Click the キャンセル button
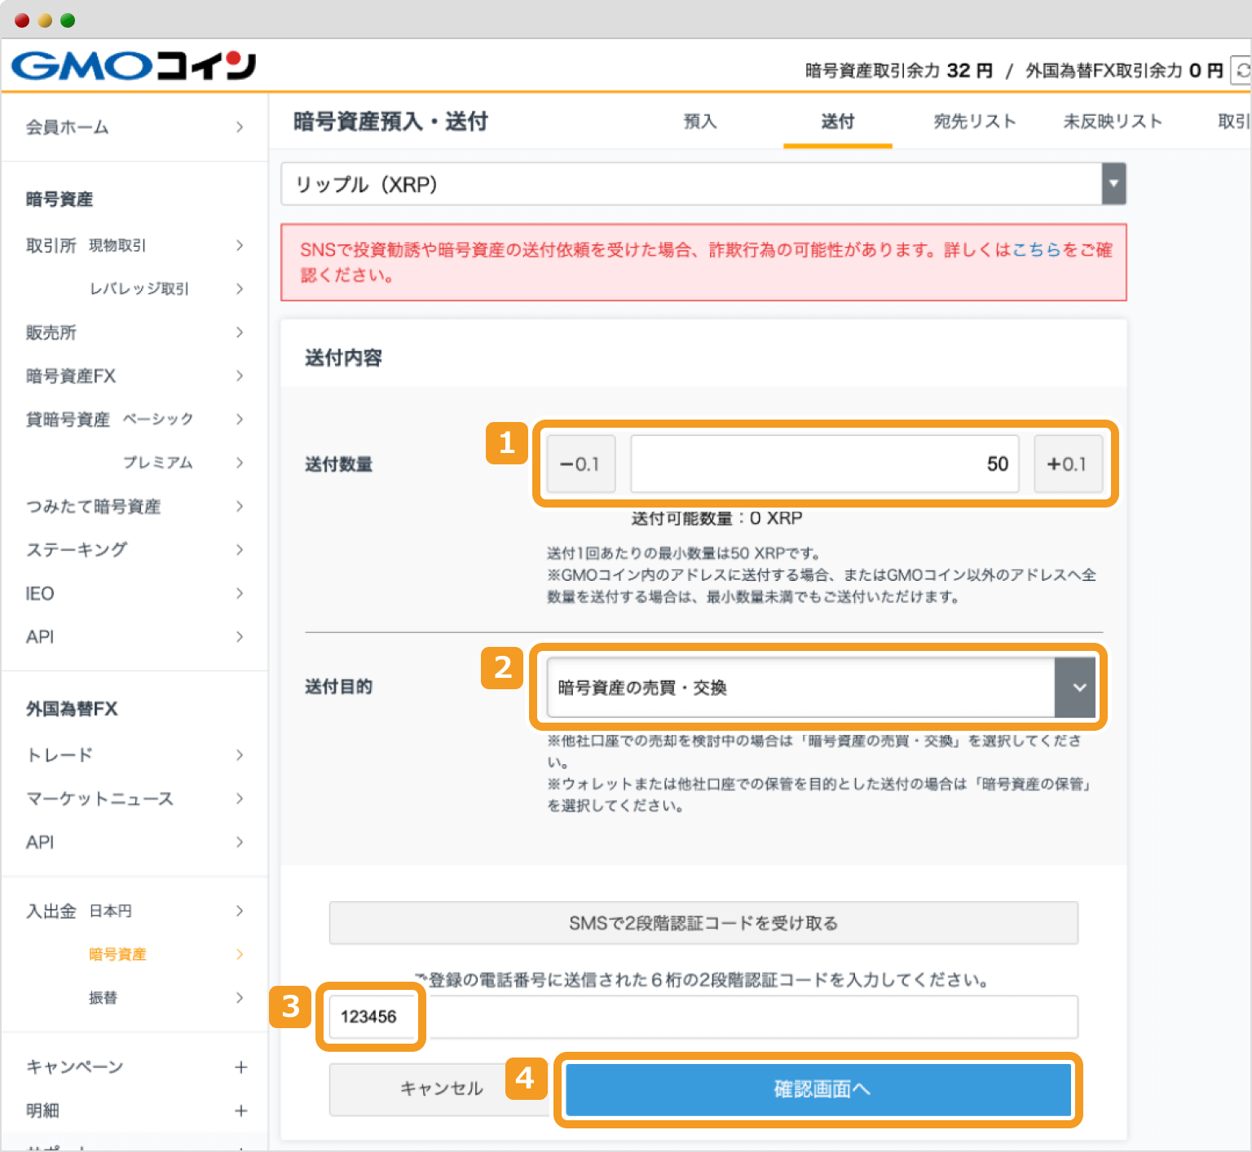The width and height of the screenshot is (1252, 1152). [x=439, y=1088]
